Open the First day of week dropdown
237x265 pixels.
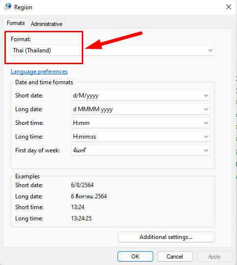141,150
